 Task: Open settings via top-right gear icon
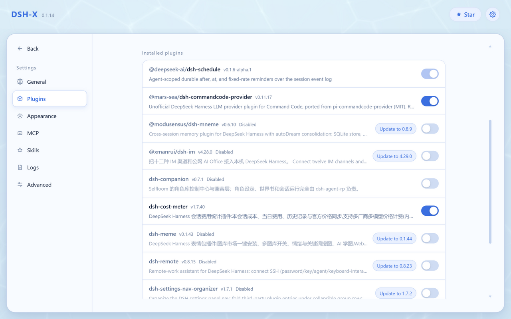493,14
